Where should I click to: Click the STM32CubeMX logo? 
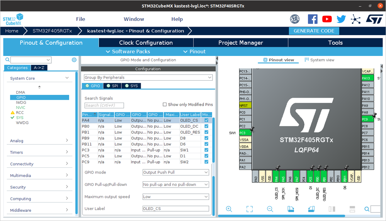[x=13, y=19]
